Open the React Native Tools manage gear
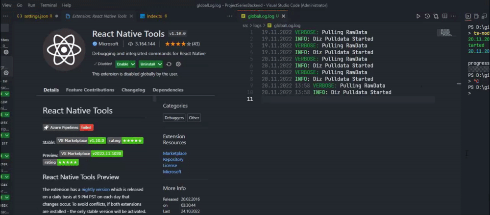This screenshot has width=490, height=215. pyautogui.click(x=178, y=64)
